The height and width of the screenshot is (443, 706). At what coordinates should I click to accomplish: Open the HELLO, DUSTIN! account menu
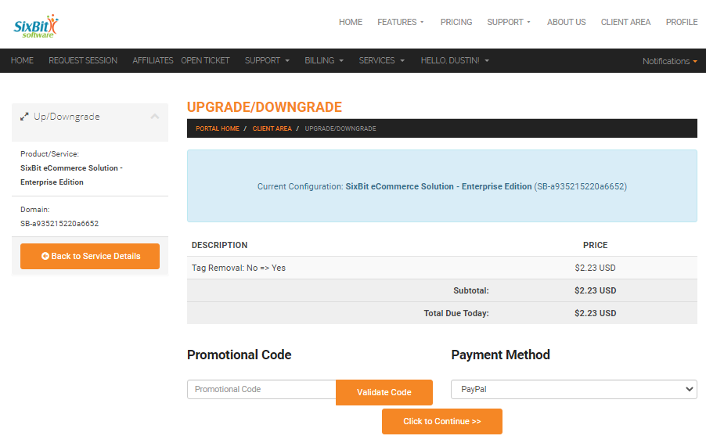coord(455,60)
